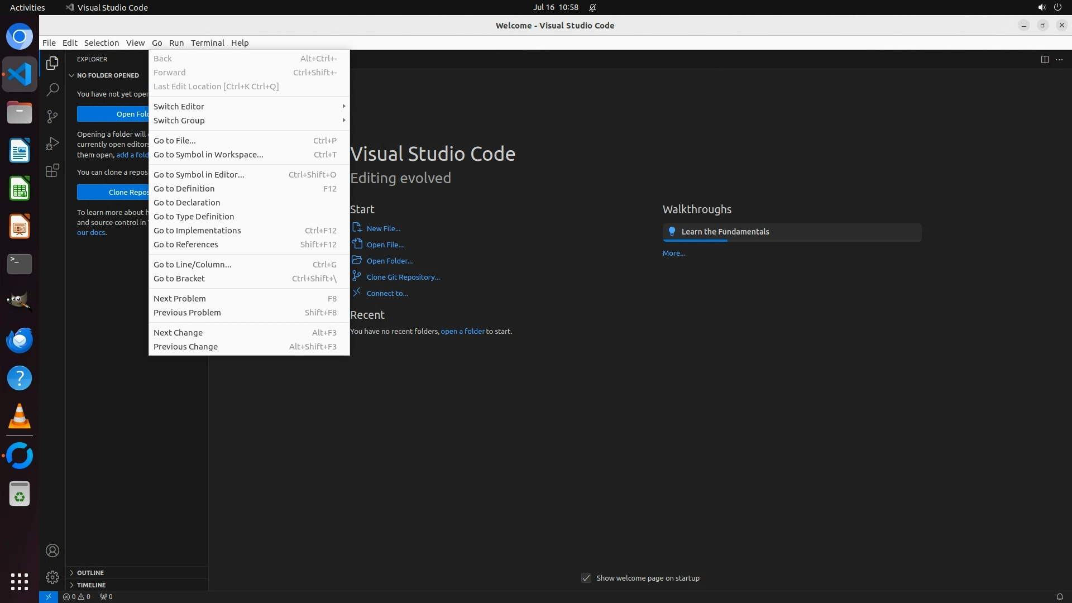Collapse the No Folder Opened section
The width and height of the screenshot is (1072, 603).
107,75
